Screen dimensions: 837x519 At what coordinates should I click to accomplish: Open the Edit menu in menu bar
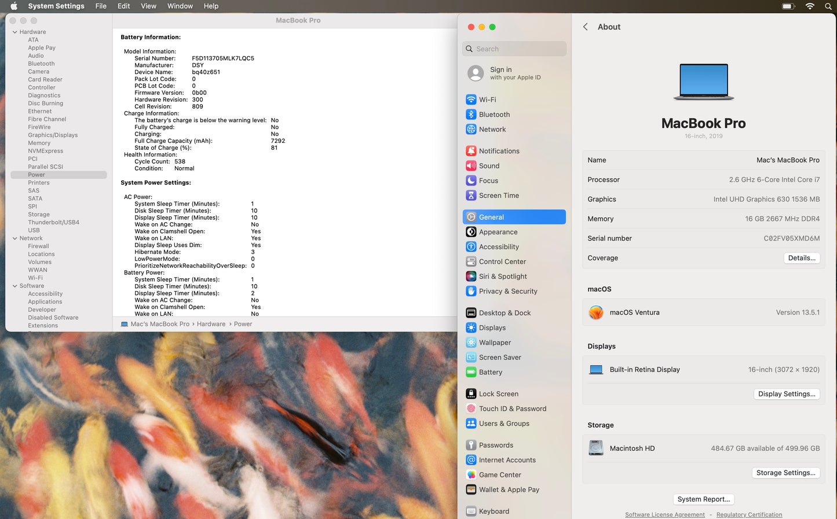coord(123,6)
